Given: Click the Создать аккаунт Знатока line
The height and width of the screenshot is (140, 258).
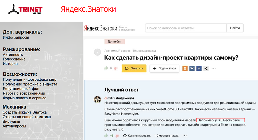Looking at the screenshot, I should click(x=25, y=112).
